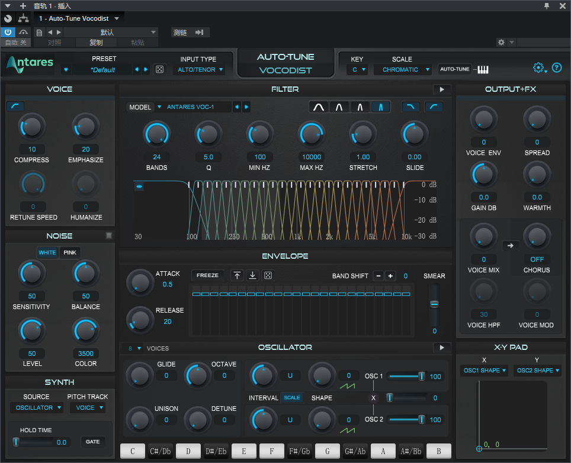Open the piano keyboard icon next to Auto-Tune
The height and width of the screenshot is (463, 571).
[x=483, y=69]
